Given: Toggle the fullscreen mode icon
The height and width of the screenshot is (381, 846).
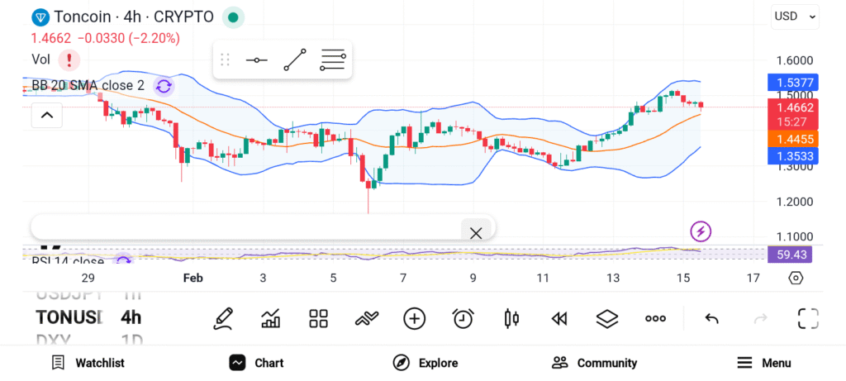Looking at the screenshot, I should coord(807,318).
